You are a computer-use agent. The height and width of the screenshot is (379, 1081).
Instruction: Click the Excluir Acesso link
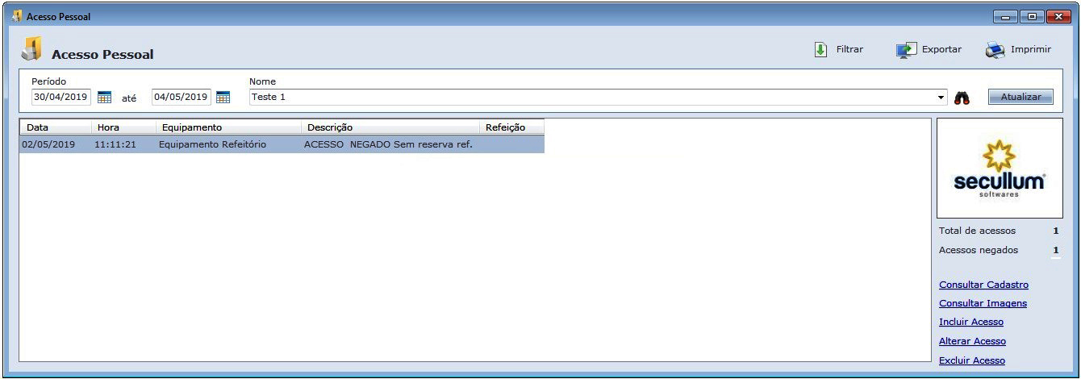coord(972,360)
